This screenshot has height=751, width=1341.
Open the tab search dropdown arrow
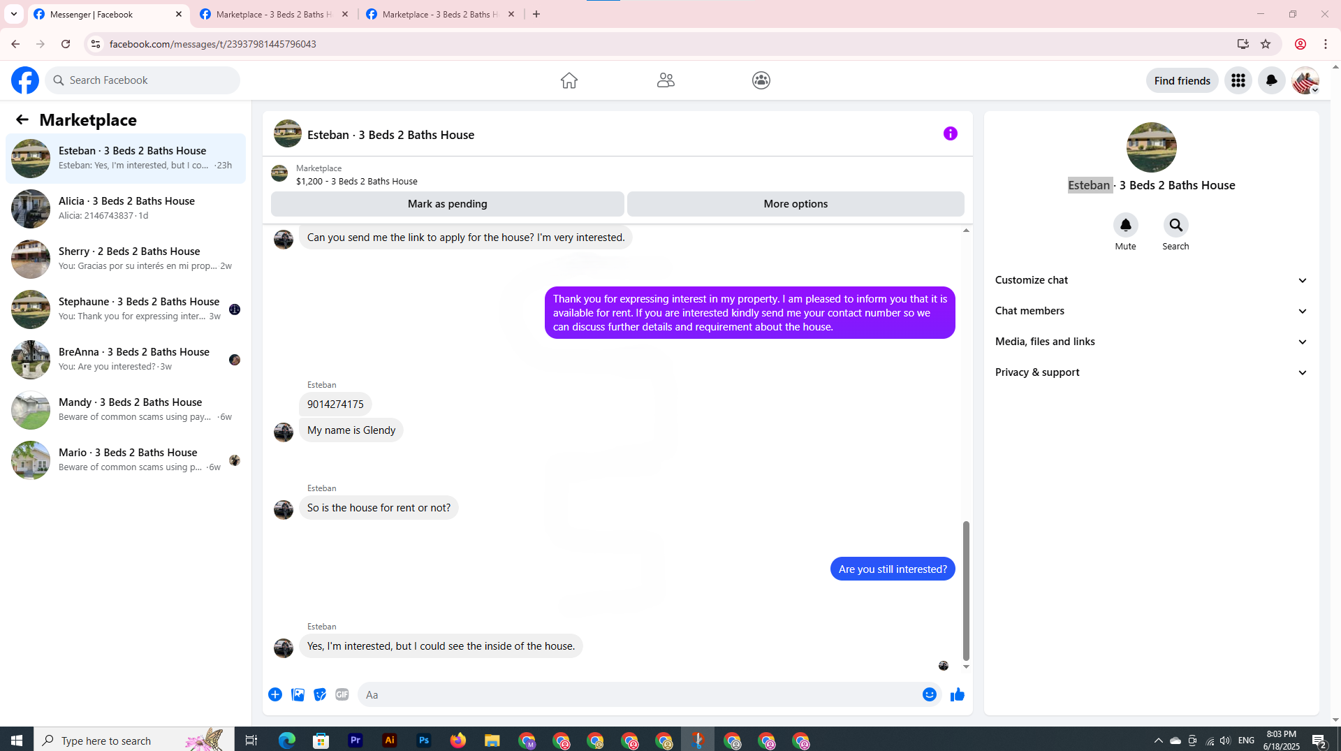(14, 14)
